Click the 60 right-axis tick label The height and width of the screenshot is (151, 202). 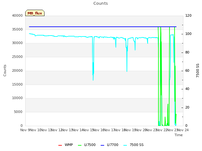coord(187,70)
